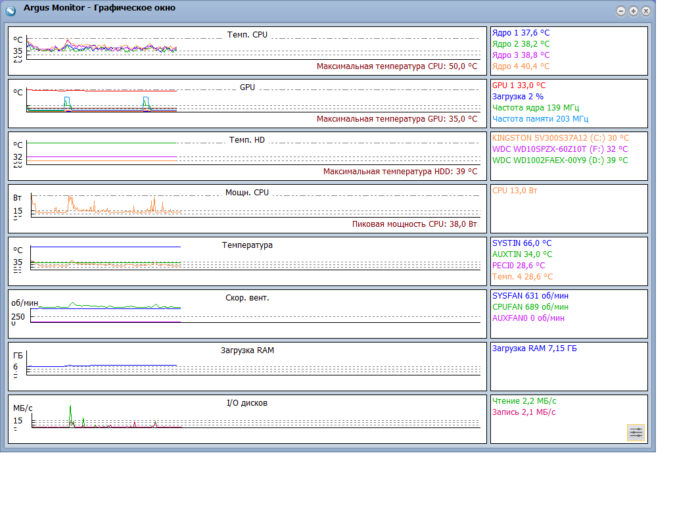
Task: Open graph settings via the sliders icon
Action: tap(636, 432)
